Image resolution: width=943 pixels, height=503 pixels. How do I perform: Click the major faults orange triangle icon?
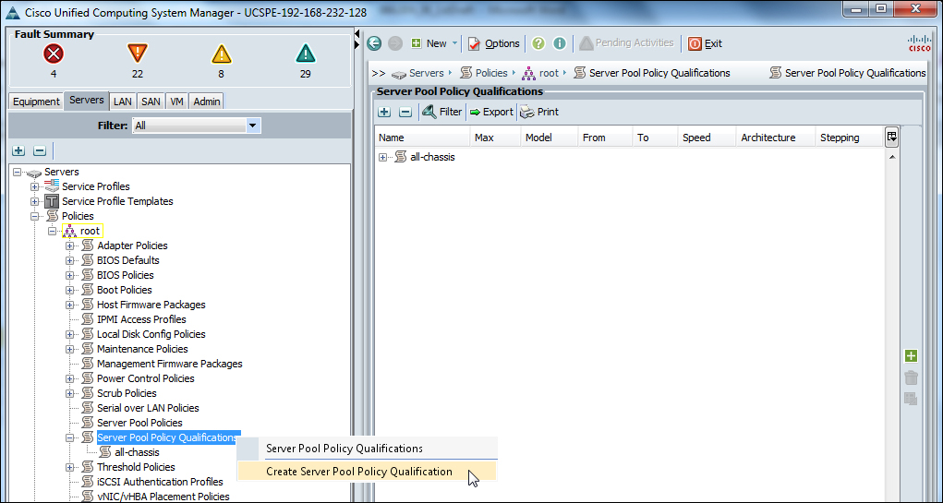[138, 54]
